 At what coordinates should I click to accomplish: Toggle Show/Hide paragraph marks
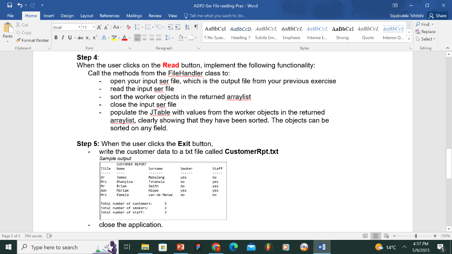196,28
